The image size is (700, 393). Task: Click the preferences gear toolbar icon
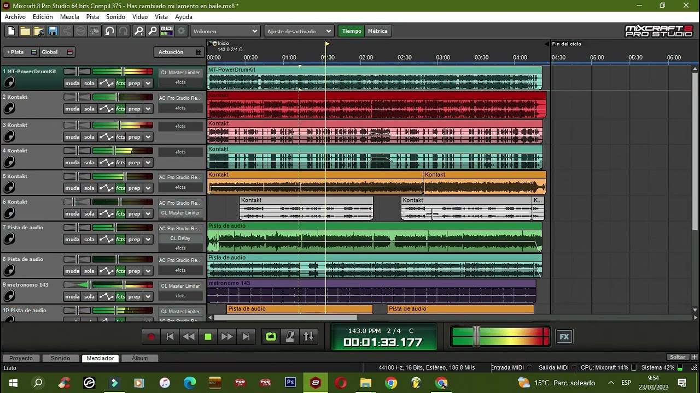coord(181,31)
